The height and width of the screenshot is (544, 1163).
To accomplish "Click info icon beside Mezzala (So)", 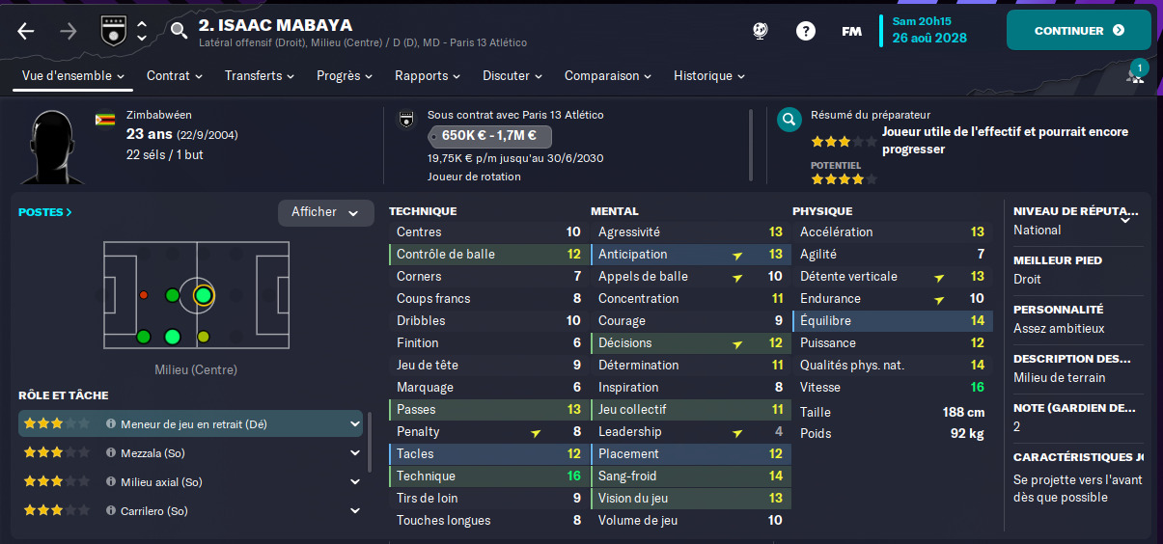I will (x=111, y=453).
